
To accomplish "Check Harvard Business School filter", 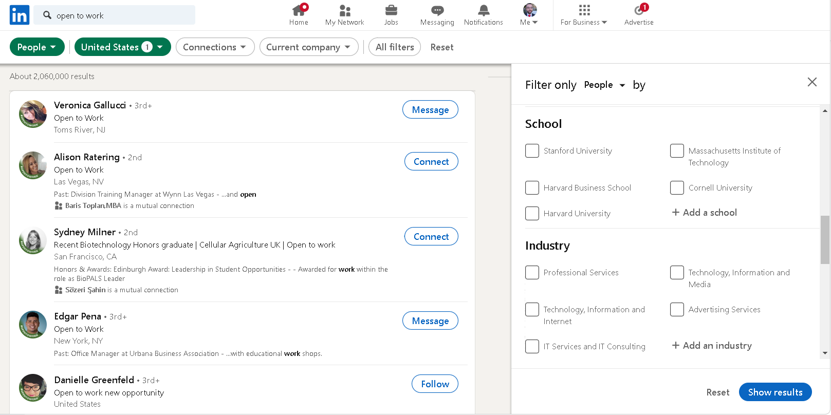I will point(532,188).
